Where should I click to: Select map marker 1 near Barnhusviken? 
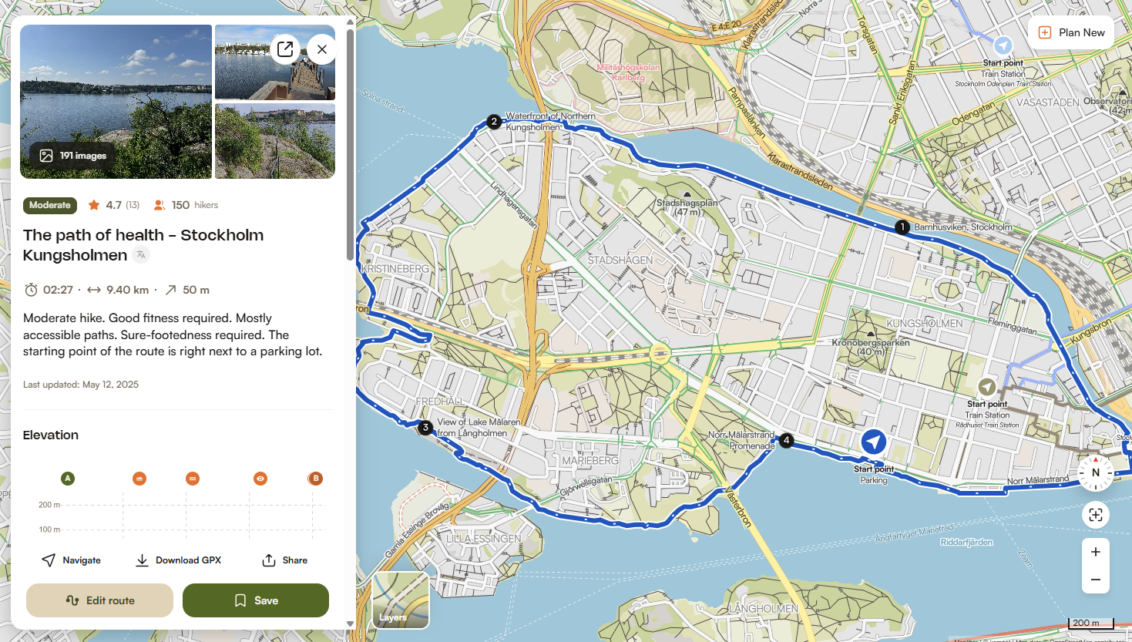point(902,227)
